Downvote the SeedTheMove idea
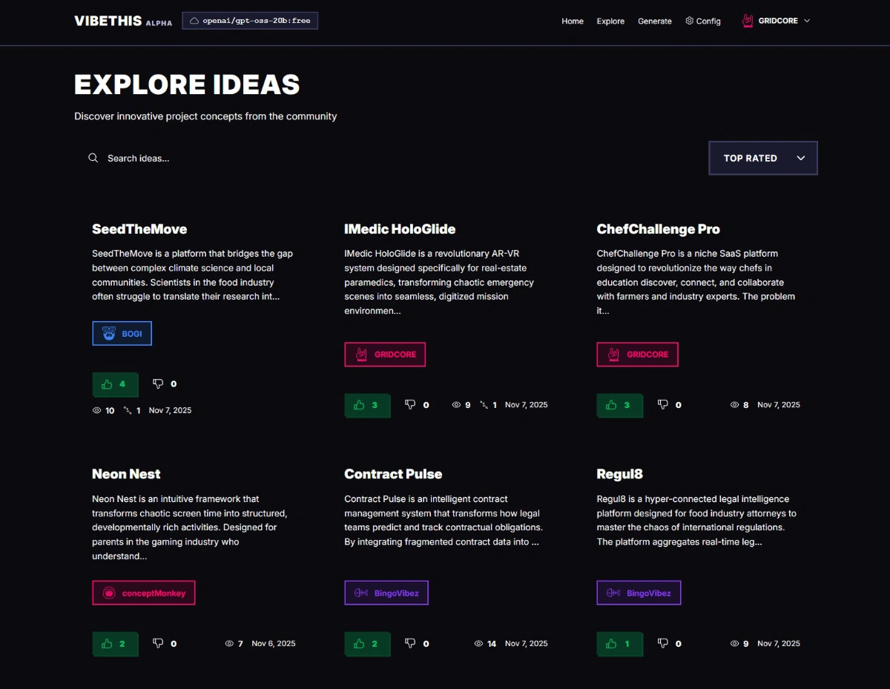The height and width of the screenshot is (689, 890). click(158, 384)
